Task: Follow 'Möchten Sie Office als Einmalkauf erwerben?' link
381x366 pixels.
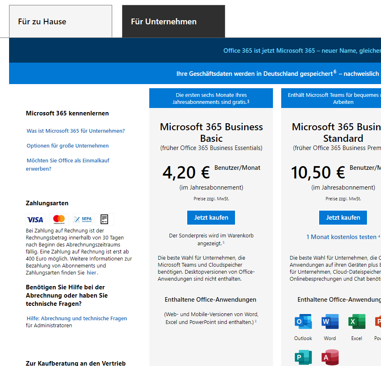Action: click(x=68, y=164)
